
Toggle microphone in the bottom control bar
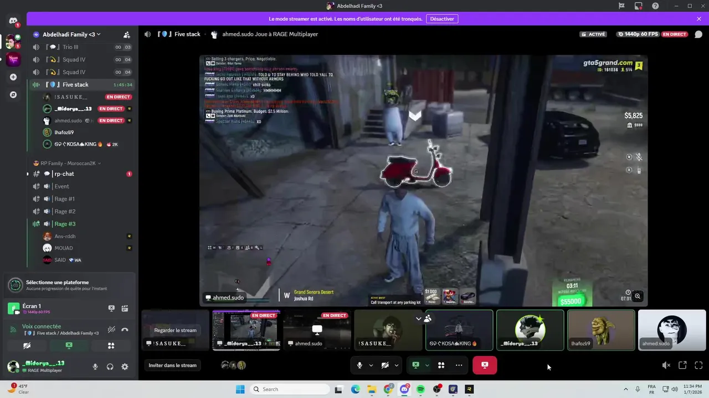point(360,365)
